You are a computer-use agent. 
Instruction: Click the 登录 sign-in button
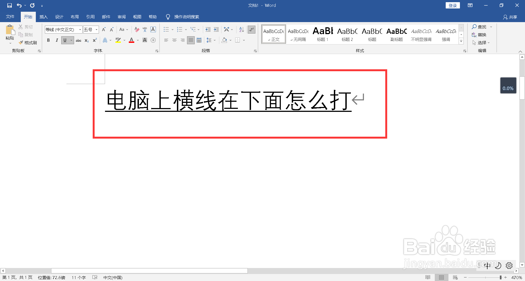pyautogui.click(x=453, y=5)
